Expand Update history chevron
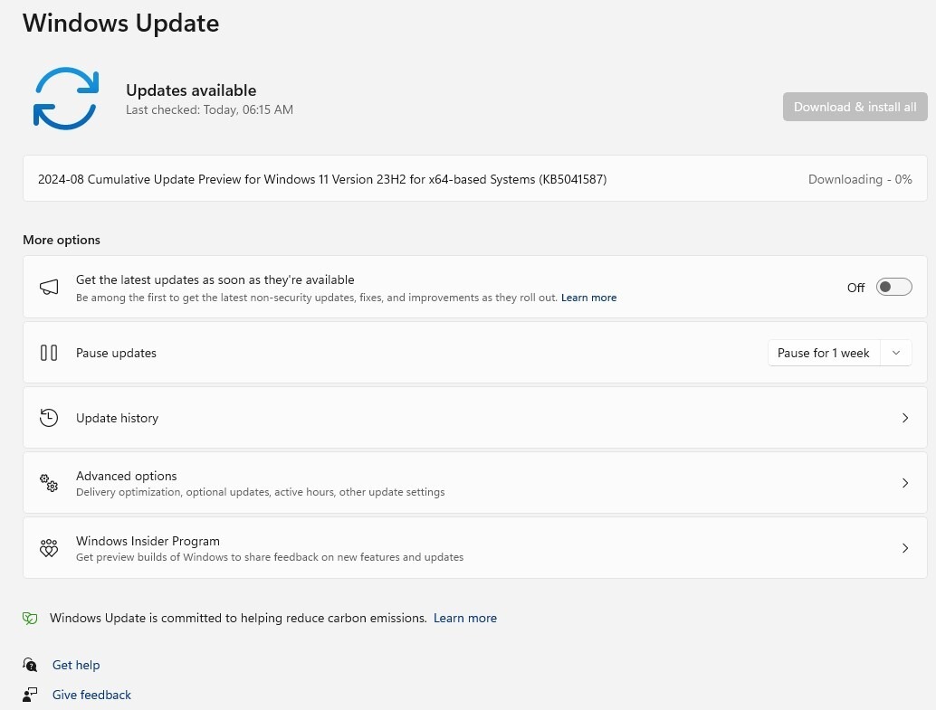 [x=905, y=418]
